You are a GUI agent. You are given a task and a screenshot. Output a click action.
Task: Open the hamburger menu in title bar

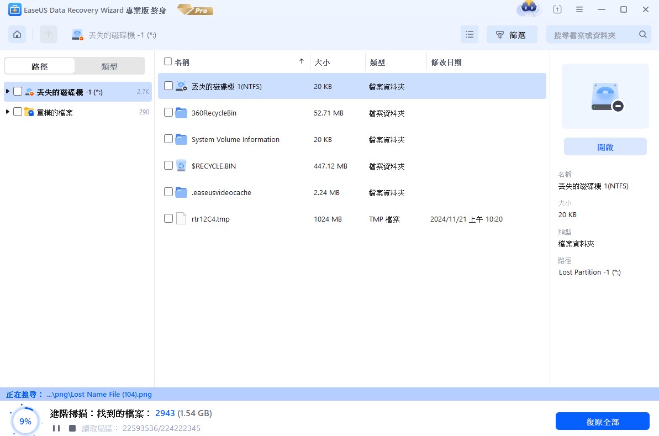(x=579, y=9)
